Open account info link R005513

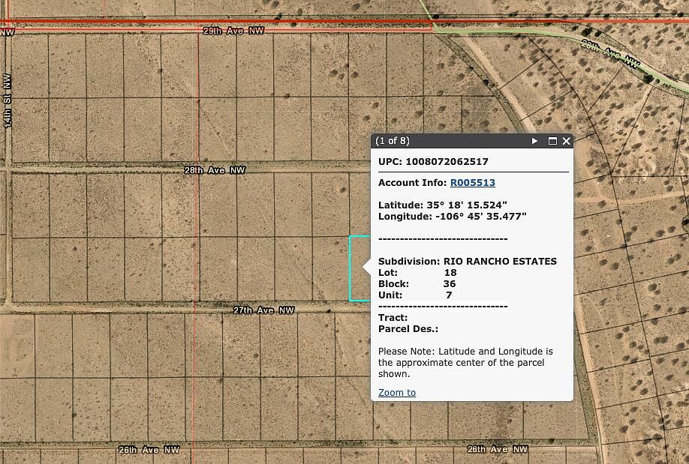[x=472, y=183]
